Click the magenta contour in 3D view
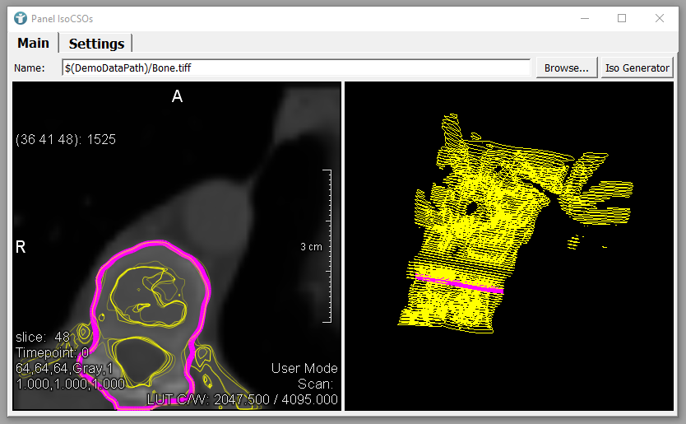 461,283
